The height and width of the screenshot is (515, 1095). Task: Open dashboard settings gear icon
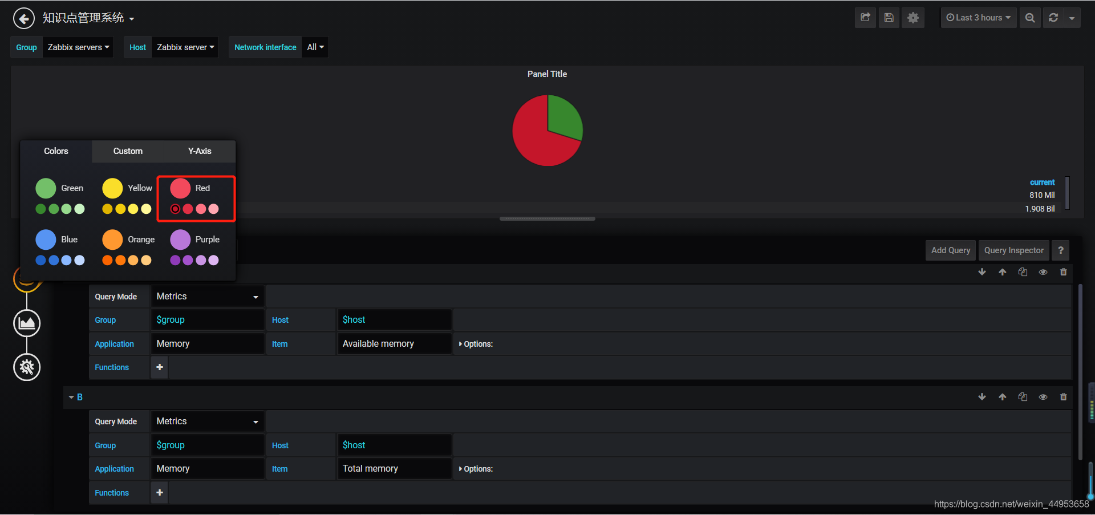(x=913, y=18)
